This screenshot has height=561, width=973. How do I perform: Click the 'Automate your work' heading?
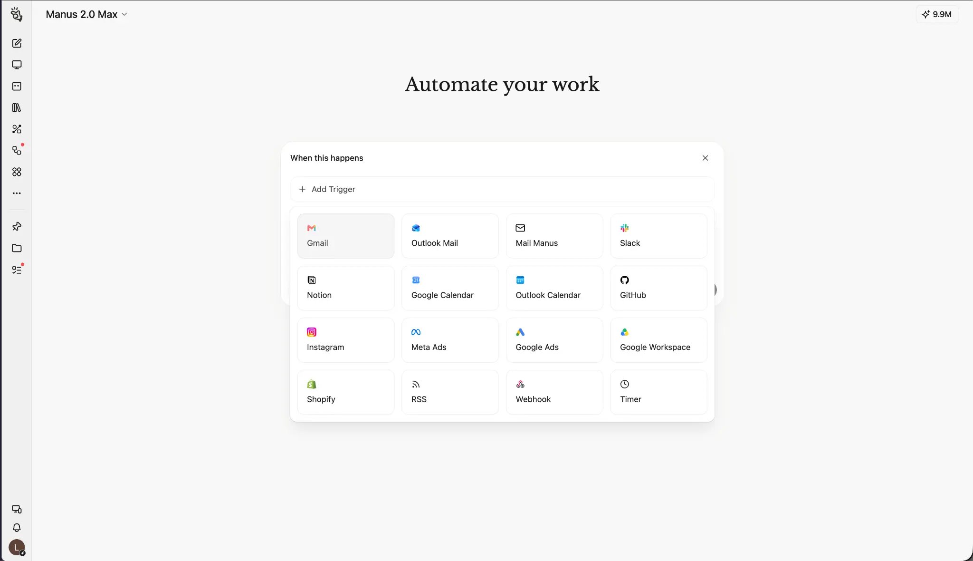502,85
